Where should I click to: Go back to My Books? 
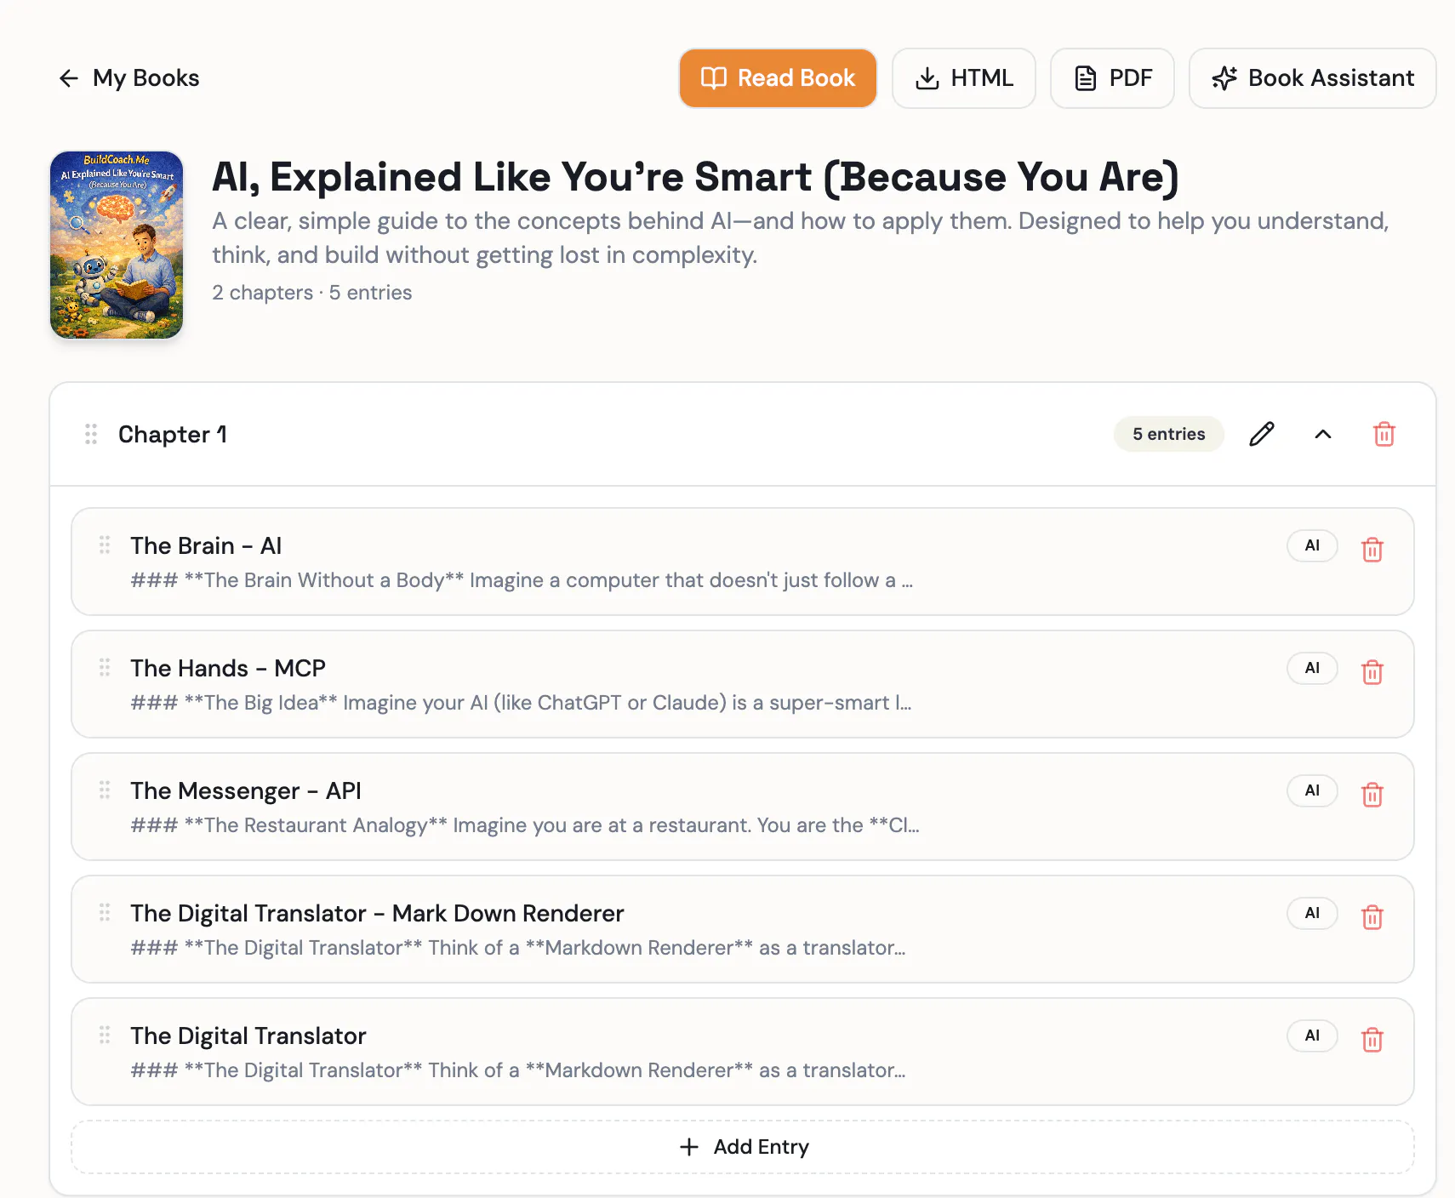pos(128,78)
